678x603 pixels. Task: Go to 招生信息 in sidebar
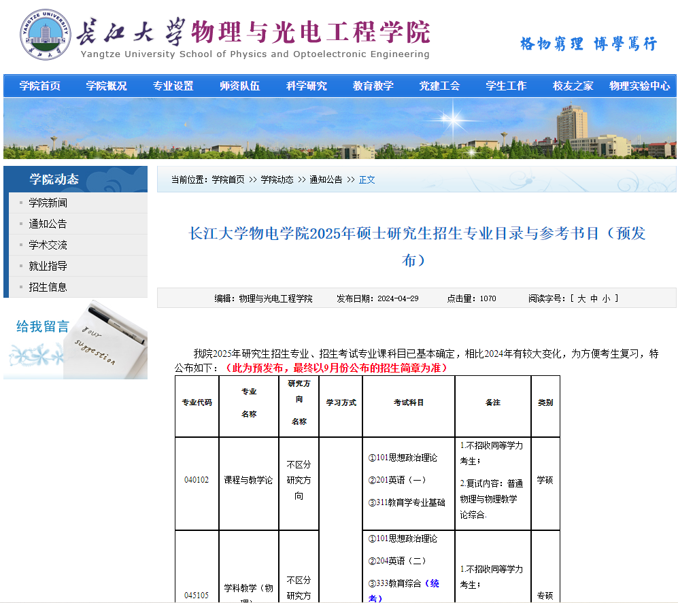point(48,287)
